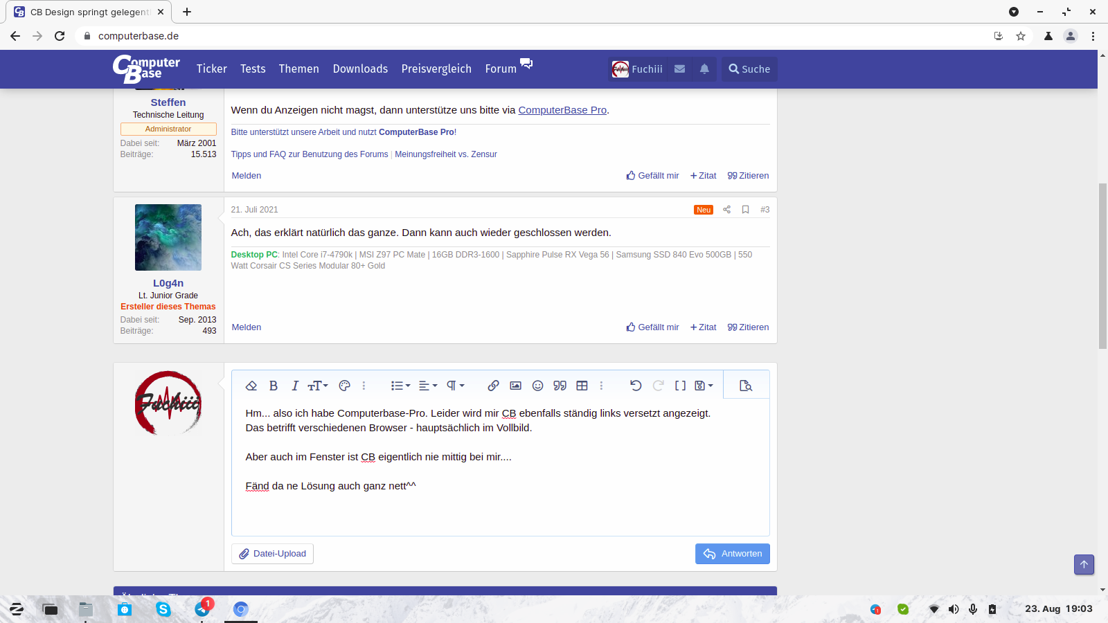Open Skype from the taskbar
The height and width of the screenshot is (623, 1108).
[163, 609]
